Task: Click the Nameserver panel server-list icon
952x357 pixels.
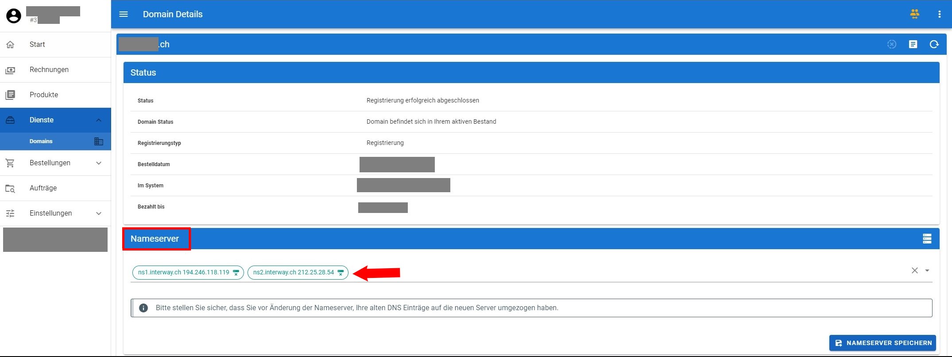Action: (927, 239)
